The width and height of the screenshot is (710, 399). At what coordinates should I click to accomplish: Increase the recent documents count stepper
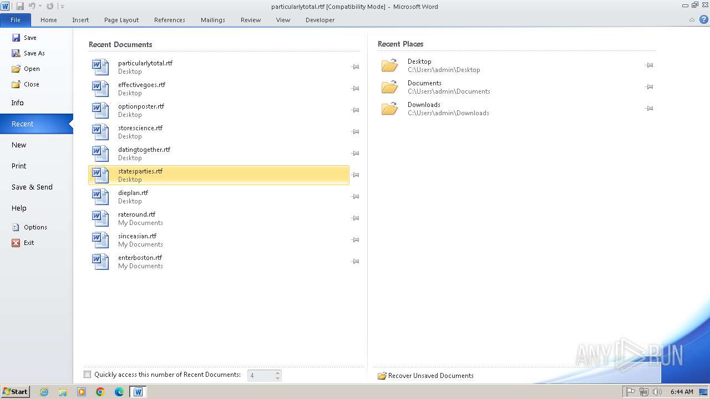(278, 372)
